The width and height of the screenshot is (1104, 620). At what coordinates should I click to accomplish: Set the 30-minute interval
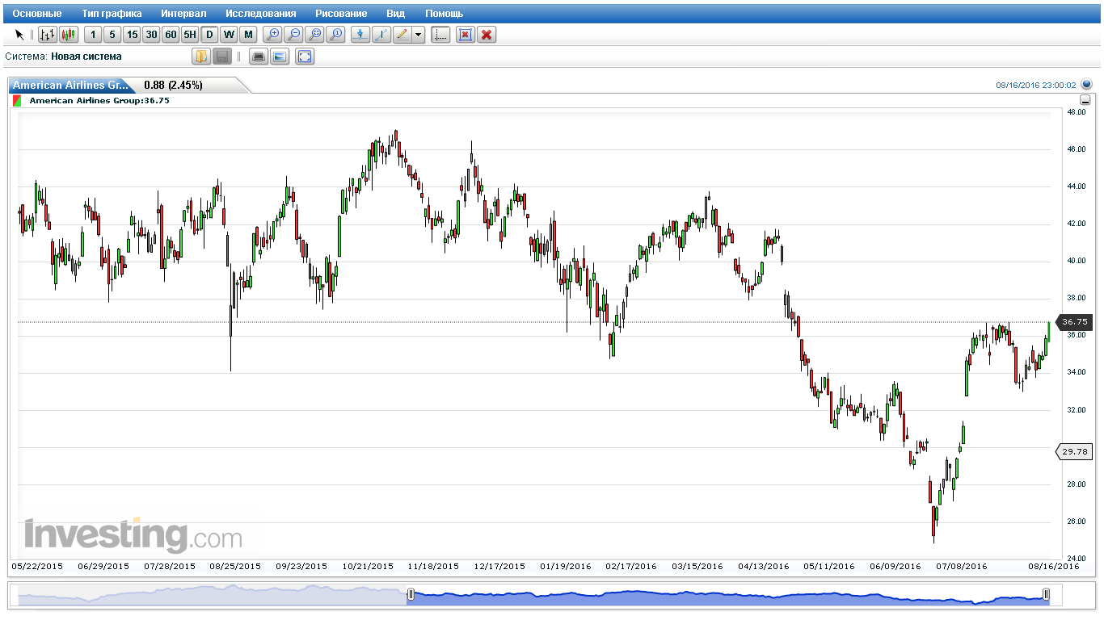pos(151,35)
